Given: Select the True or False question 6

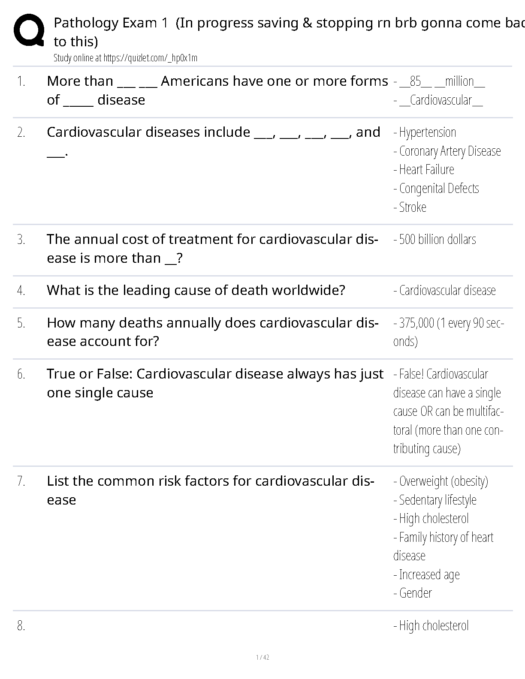Looking at the screenshot, I should pos(215,383).
